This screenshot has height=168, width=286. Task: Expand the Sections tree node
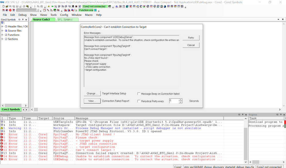click(2, 39)
